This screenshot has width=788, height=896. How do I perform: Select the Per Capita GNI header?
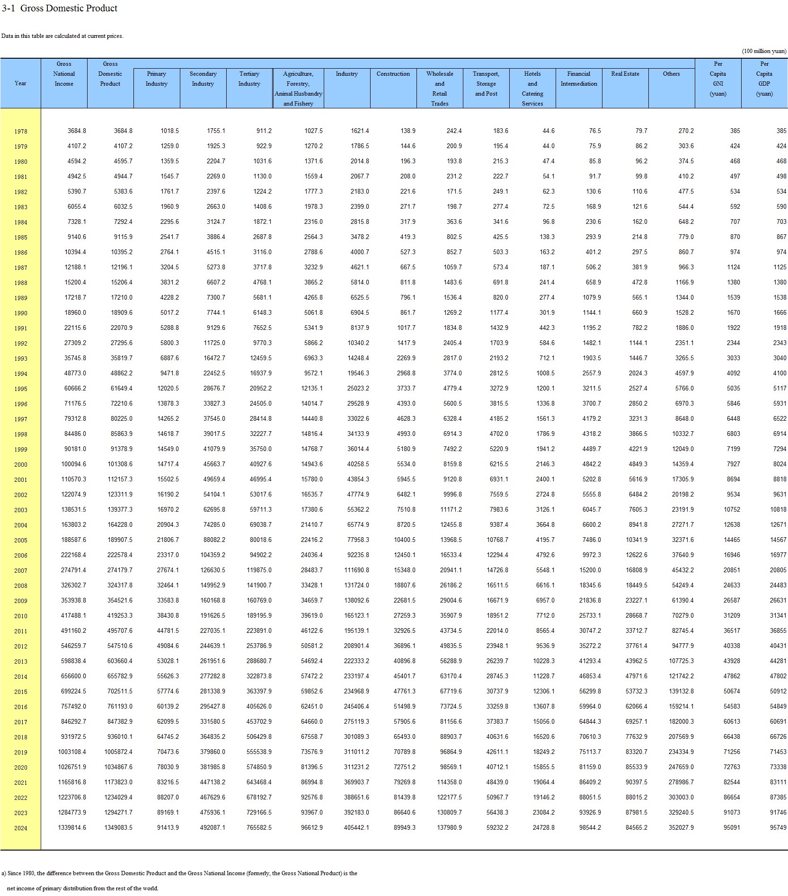point(717,79)
